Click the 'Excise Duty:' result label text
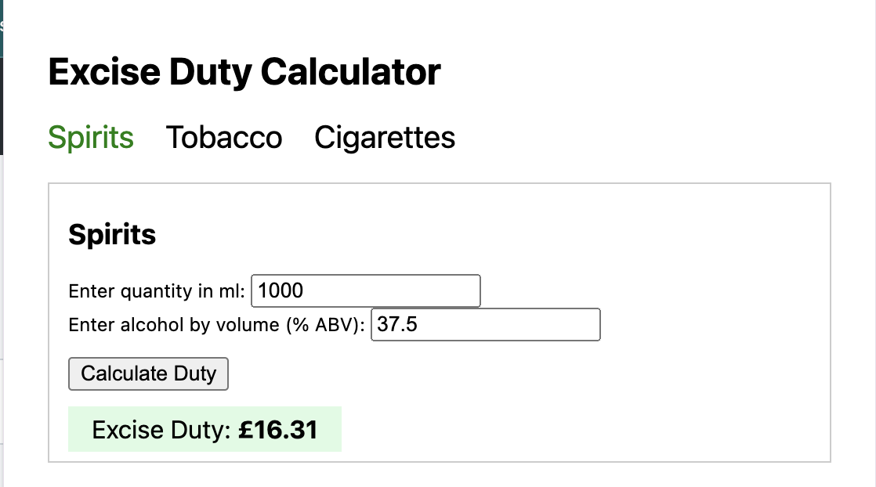Screen dimensions: 876x487 161,430
